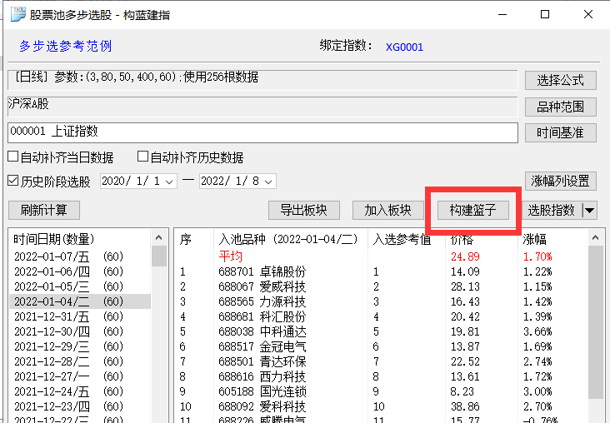Image resolution: width=610 pixels, height=423 pixels.
Task: Select the 平均 summary row
Action: [x=382, y=256]
